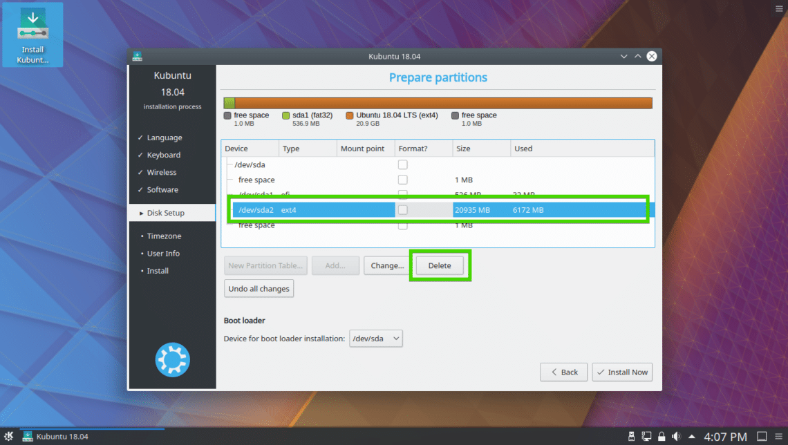Click the Format? column header

click(424, 149)
